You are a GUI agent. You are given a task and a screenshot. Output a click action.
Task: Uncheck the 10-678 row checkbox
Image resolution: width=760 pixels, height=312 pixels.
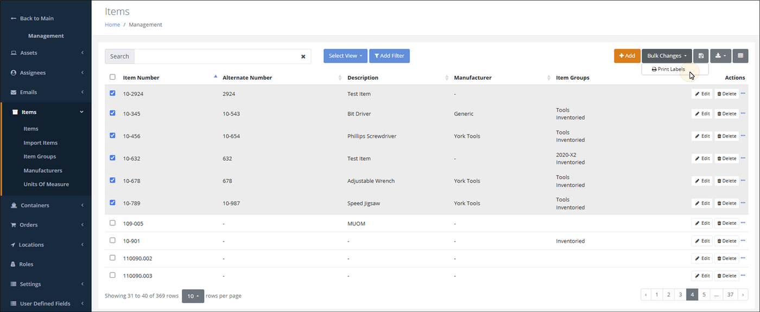112,180
